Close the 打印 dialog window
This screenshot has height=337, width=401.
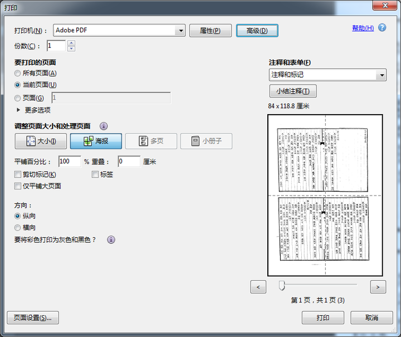click(385, 5)
